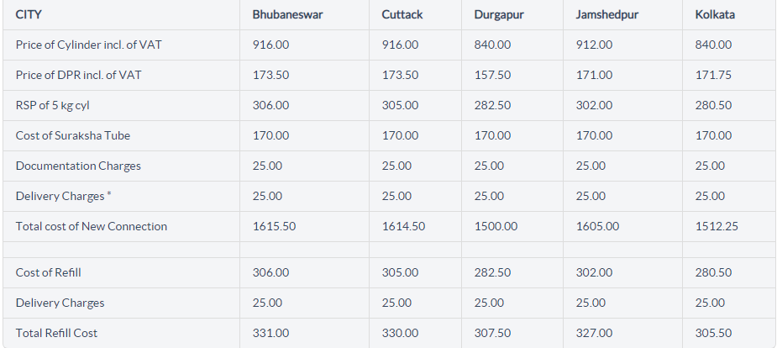777x348 pixels.
Task: Select the Cost of Suraksha Tube label
Action: pyautogui.click(x=73, y=135)
